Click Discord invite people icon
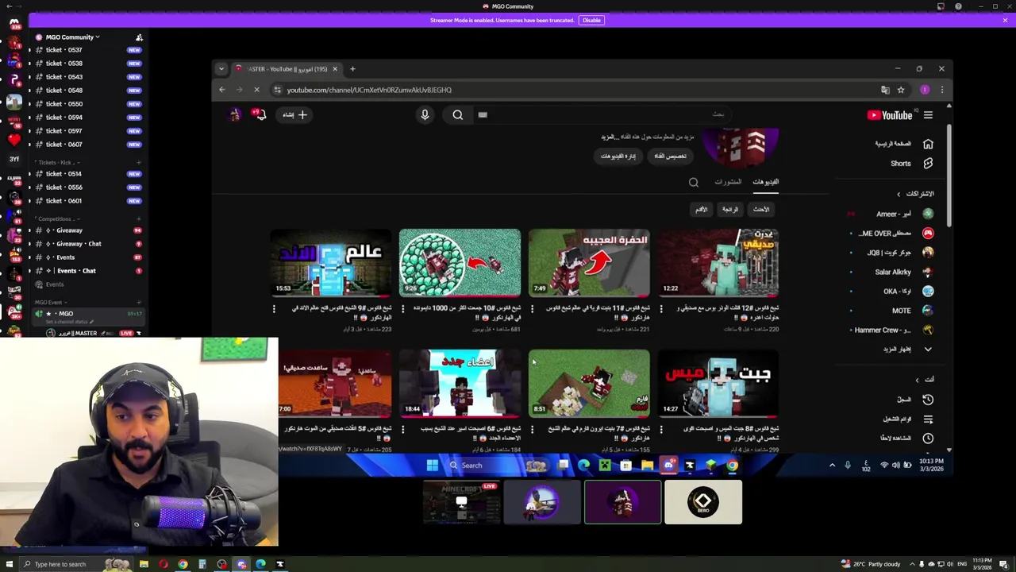Screen dimensions: 1016x572 [x=139, y=37]
